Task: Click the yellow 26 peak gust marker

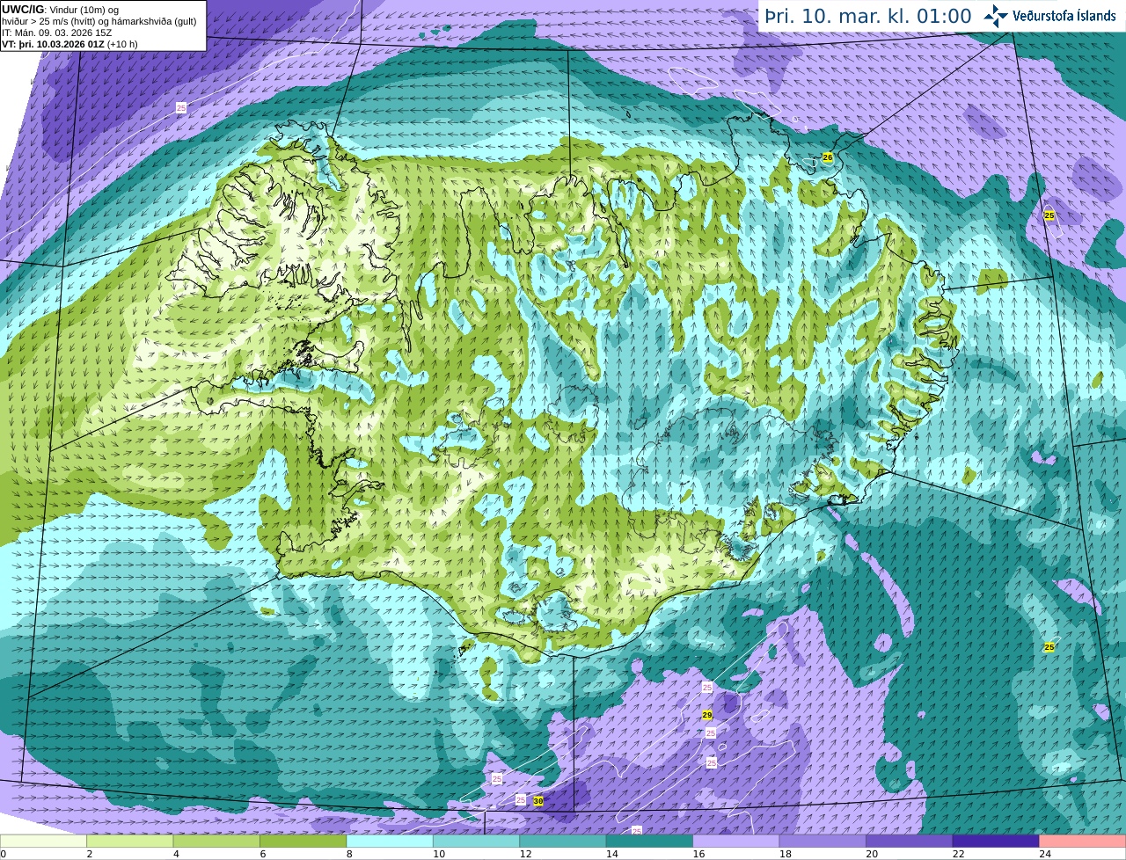Action: pos(828,157)
